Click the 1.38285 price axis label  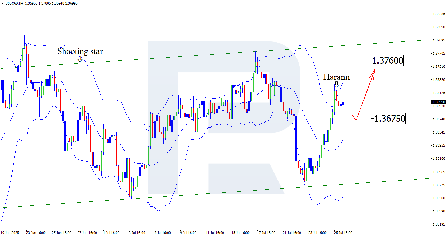(x=439, y=14)
